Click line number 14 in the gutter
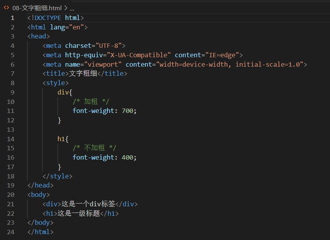Screen dimensions: 330x240 [x=11, y=139]
